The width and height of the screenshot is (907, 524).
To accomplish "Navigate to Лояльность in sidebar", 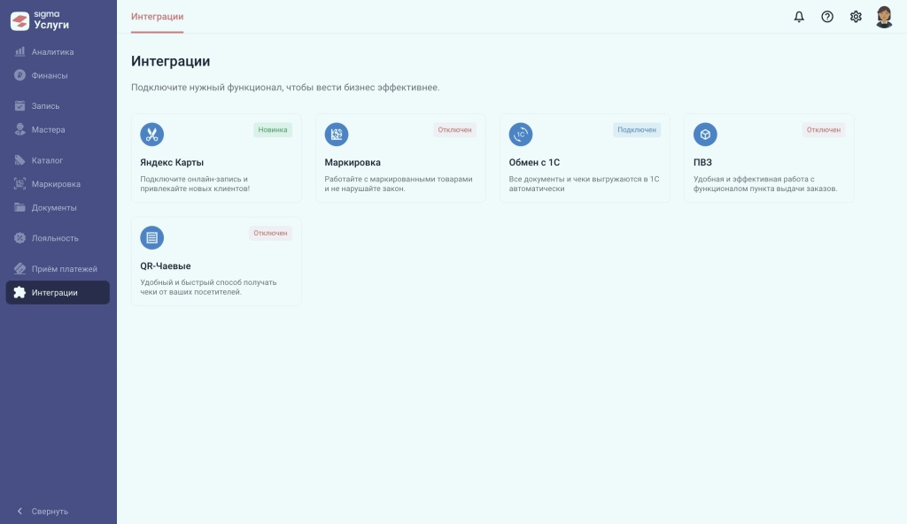I will pos(55,238).
